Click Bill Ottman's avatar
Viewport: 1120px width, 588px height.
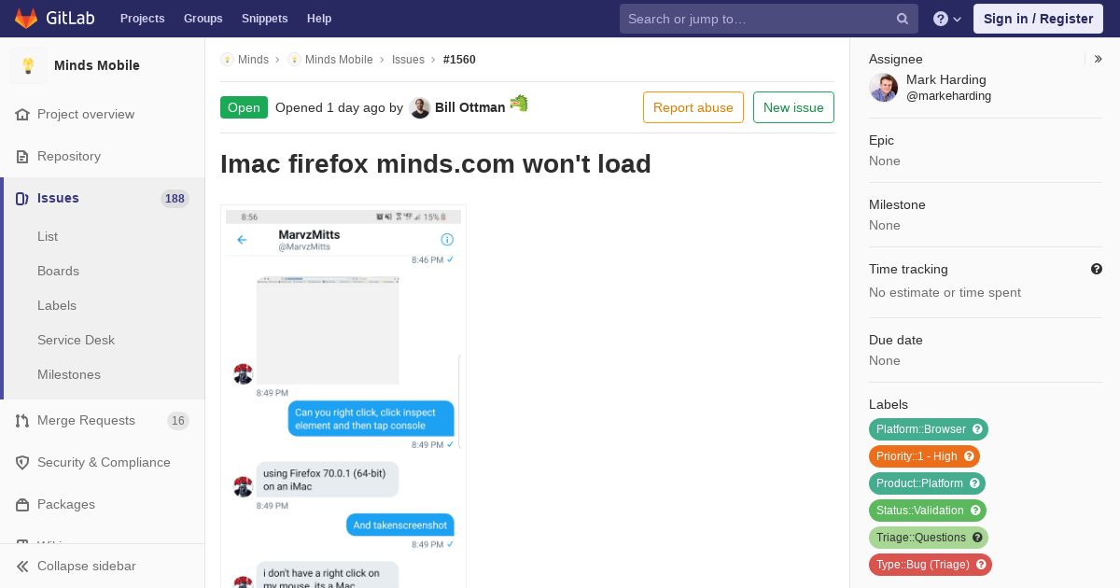420,107
